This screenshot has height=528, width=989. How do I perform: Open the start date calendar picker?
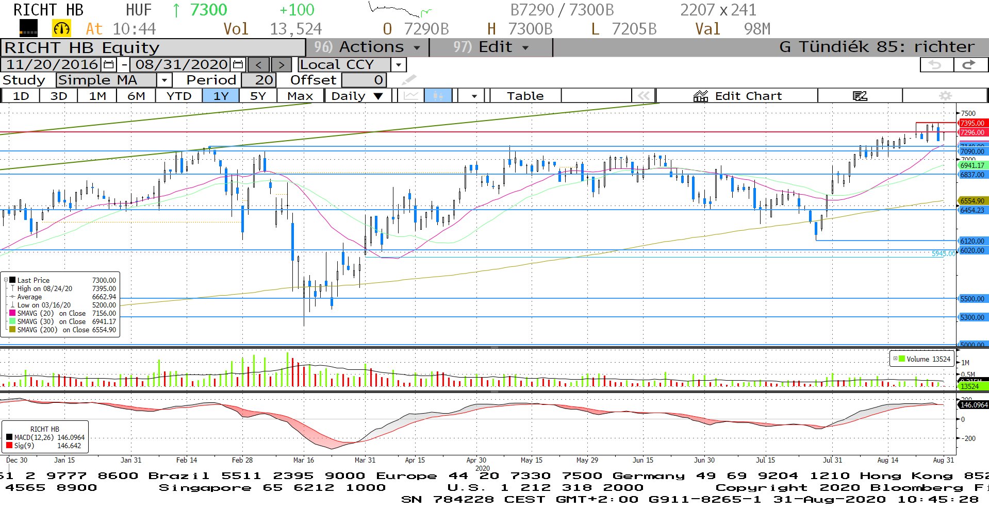pyautogui.click(x=109, y=65)
